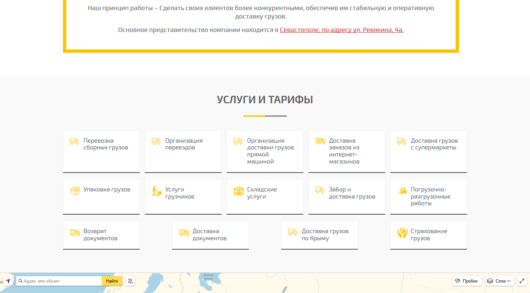Open the Забор и доставка грузов service
The image size is (530, 293).
347,197
